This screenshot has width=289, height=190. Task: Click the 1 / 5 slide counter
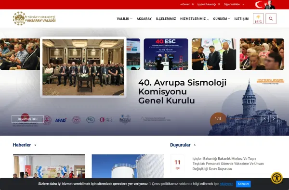(x=218, y=119)
